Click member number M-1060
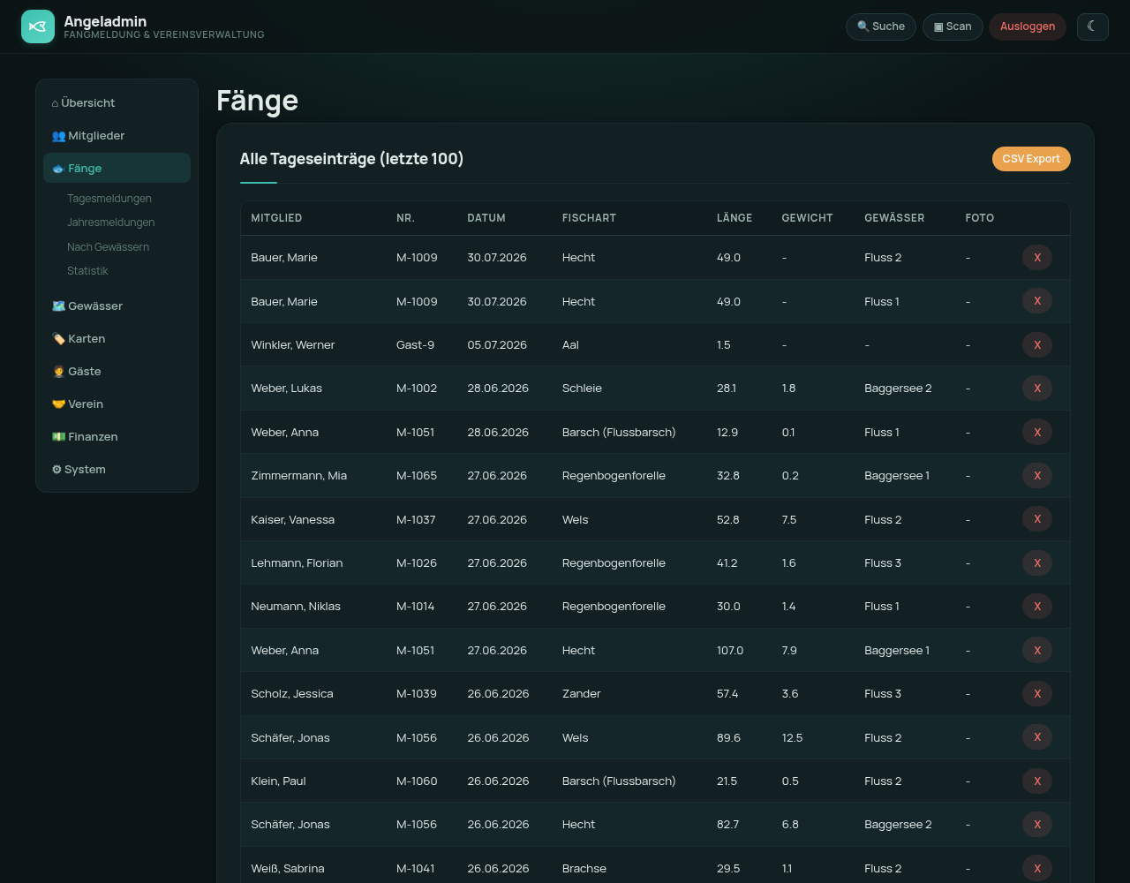This screenshot has width=1130, height=883. pyautogui.click(x=417, y=781)
